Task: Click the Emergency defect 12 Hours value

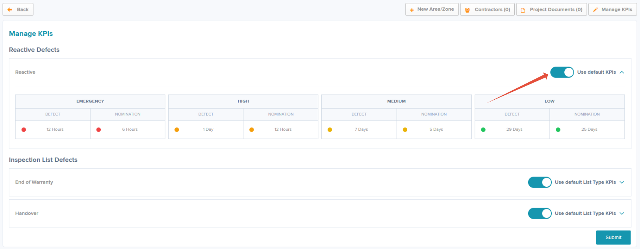Action: 55,130
